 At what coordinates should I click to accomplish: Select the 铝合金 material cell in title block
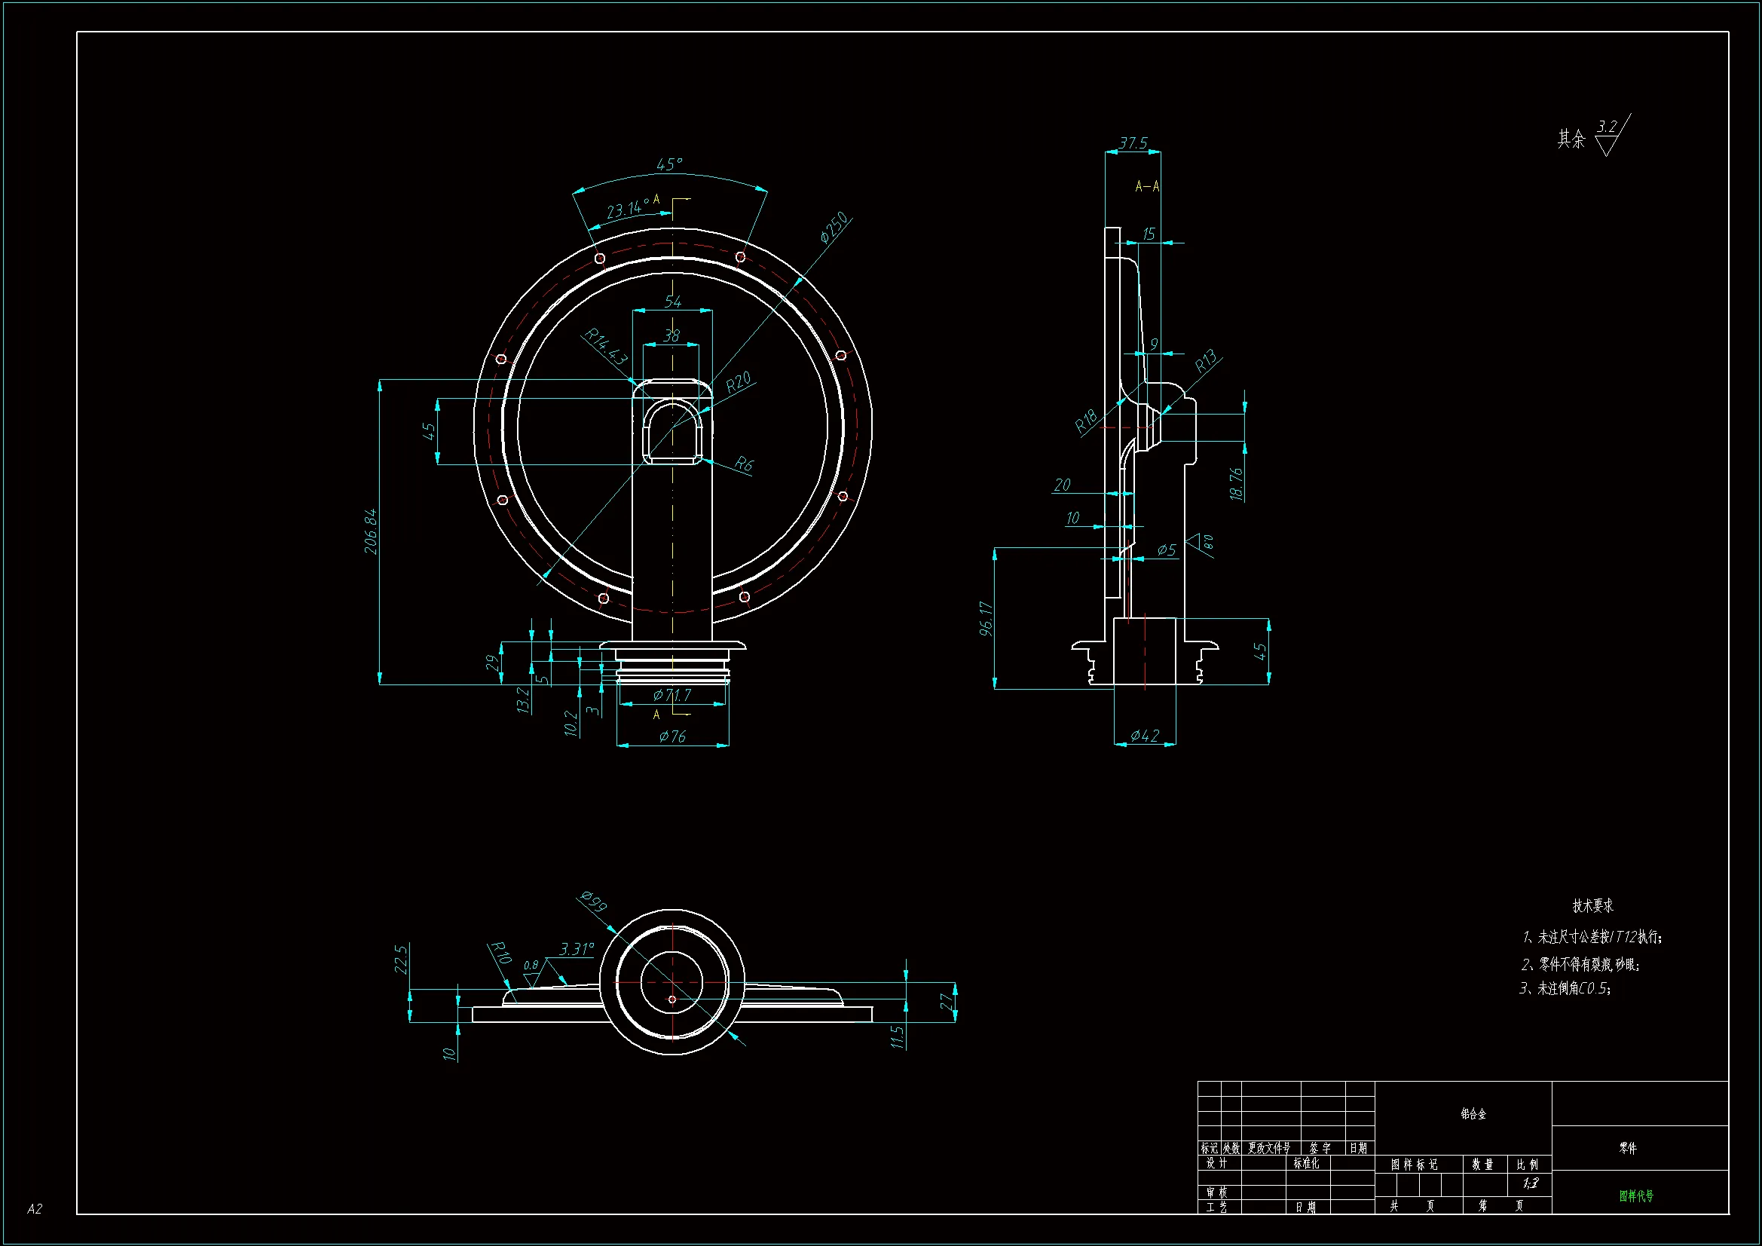tap(1473, 1113)
